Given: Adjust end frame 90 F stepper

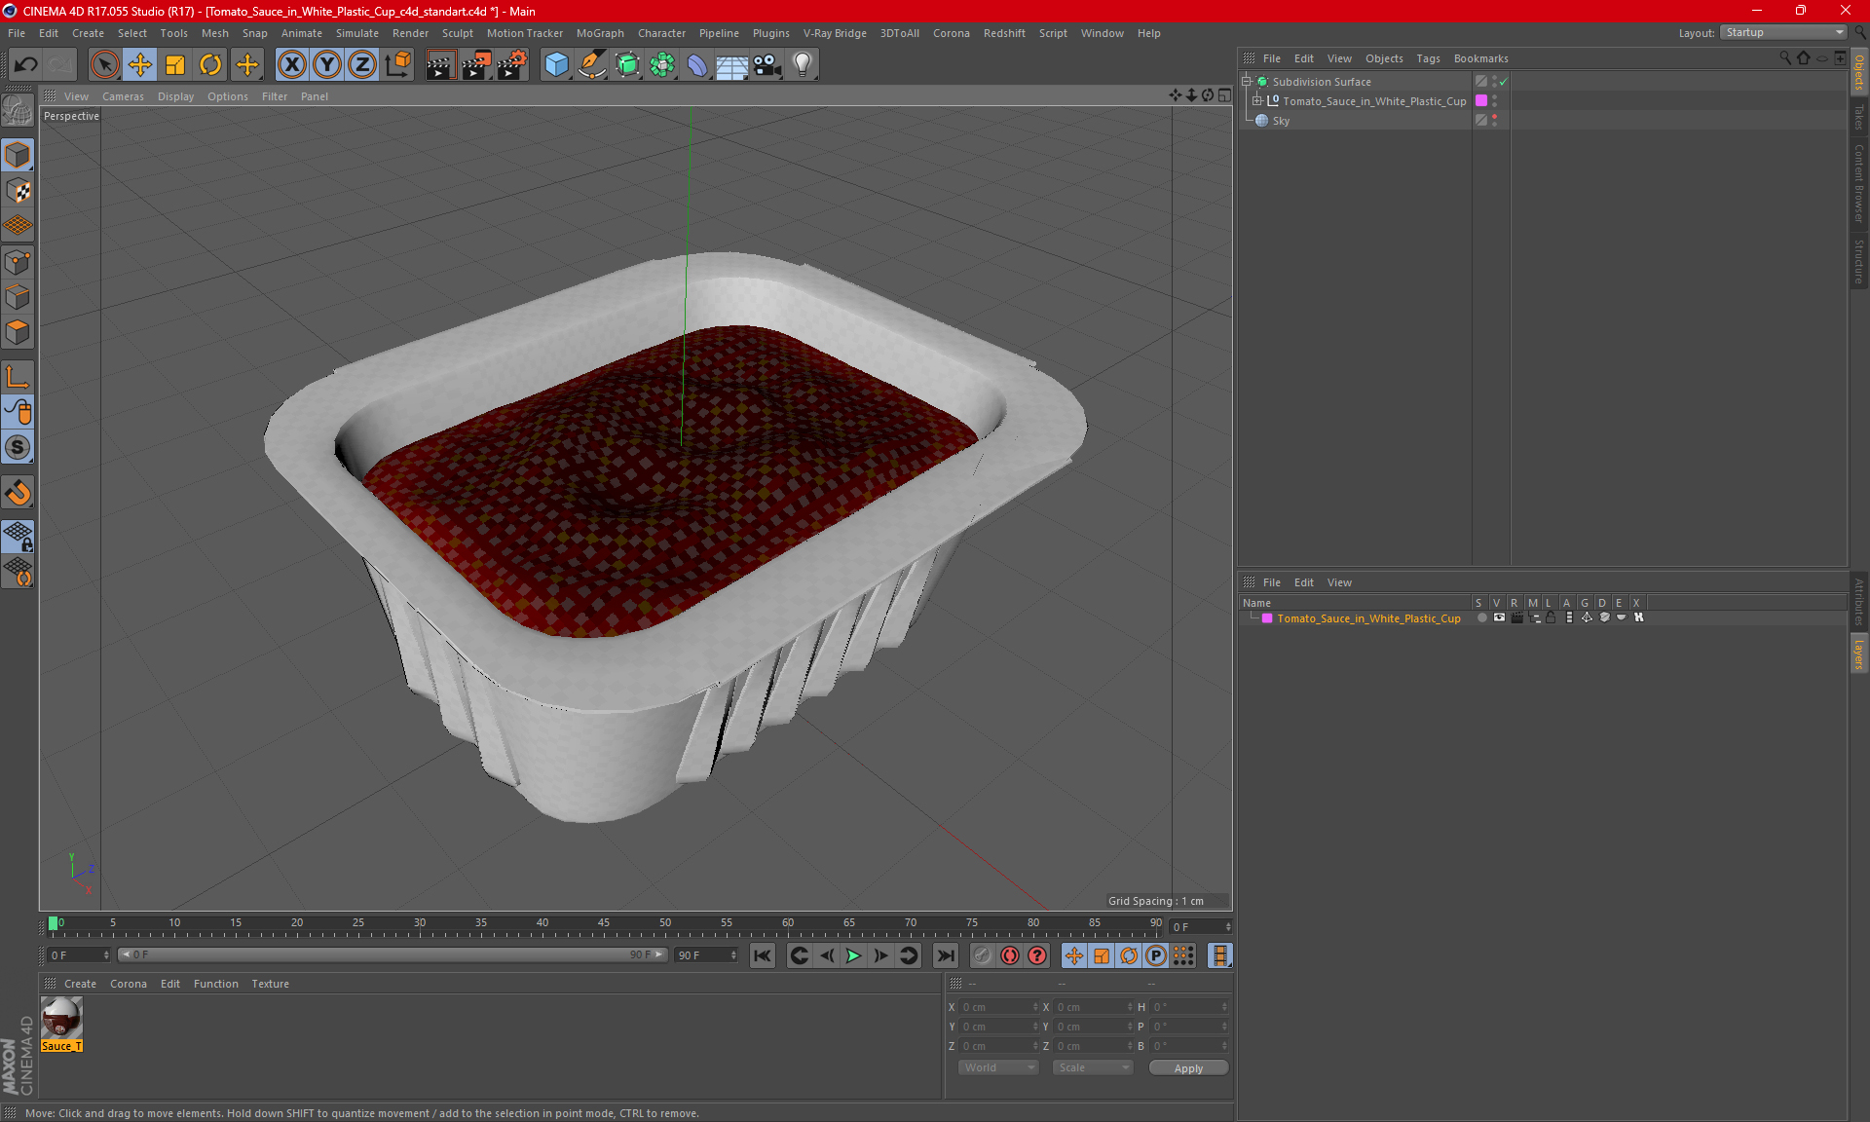Looking at the screenshot, I should [x=733, y=955].
